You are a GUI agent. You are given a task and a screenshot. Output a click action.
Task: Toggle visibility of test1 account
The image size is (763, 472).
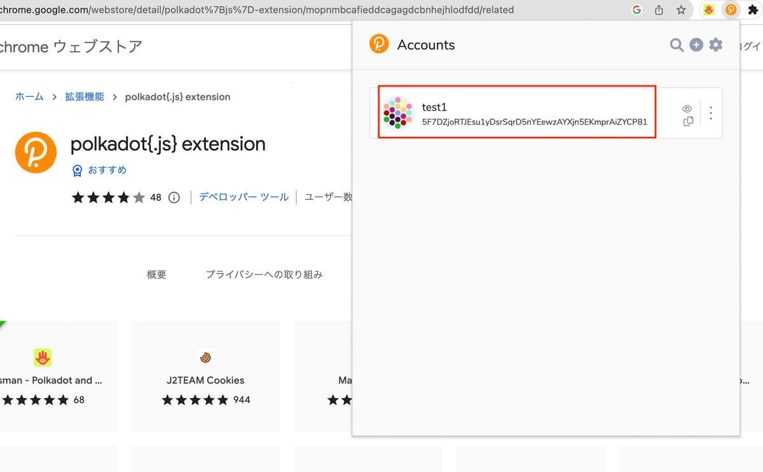687,109
